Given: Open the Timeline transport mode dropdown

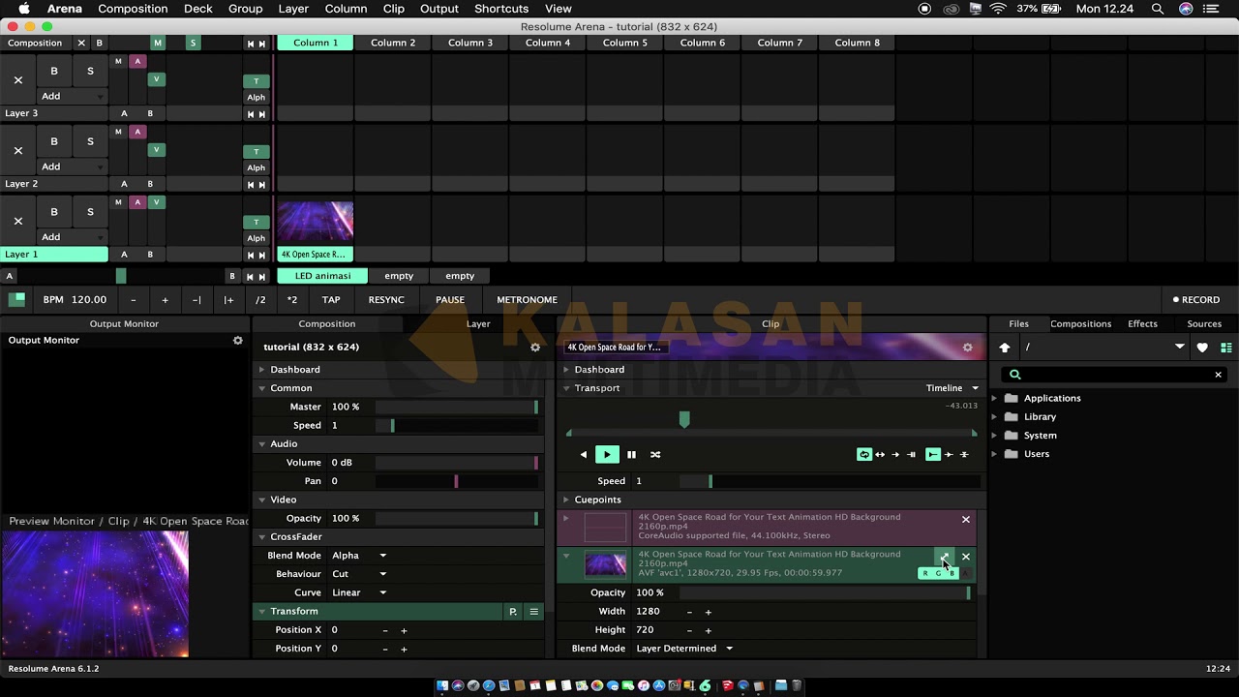Looking at the screenshot, I should click(952, 388).
